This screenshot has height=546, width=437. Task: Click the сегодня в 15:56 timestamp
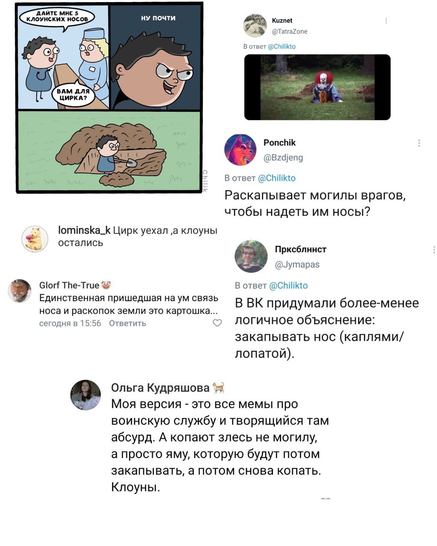[x=70, y=323]
